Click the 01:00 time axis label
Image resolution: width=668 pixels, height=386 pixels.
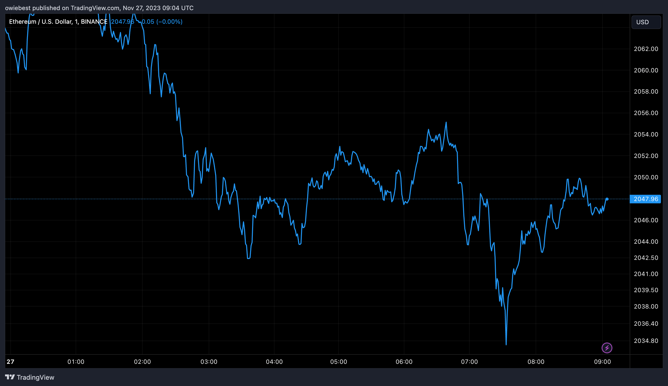point(76,362)
